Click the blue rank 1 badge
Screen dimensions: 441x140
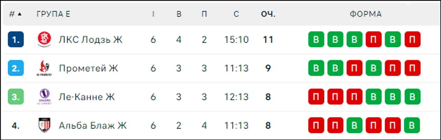point(16,39)
